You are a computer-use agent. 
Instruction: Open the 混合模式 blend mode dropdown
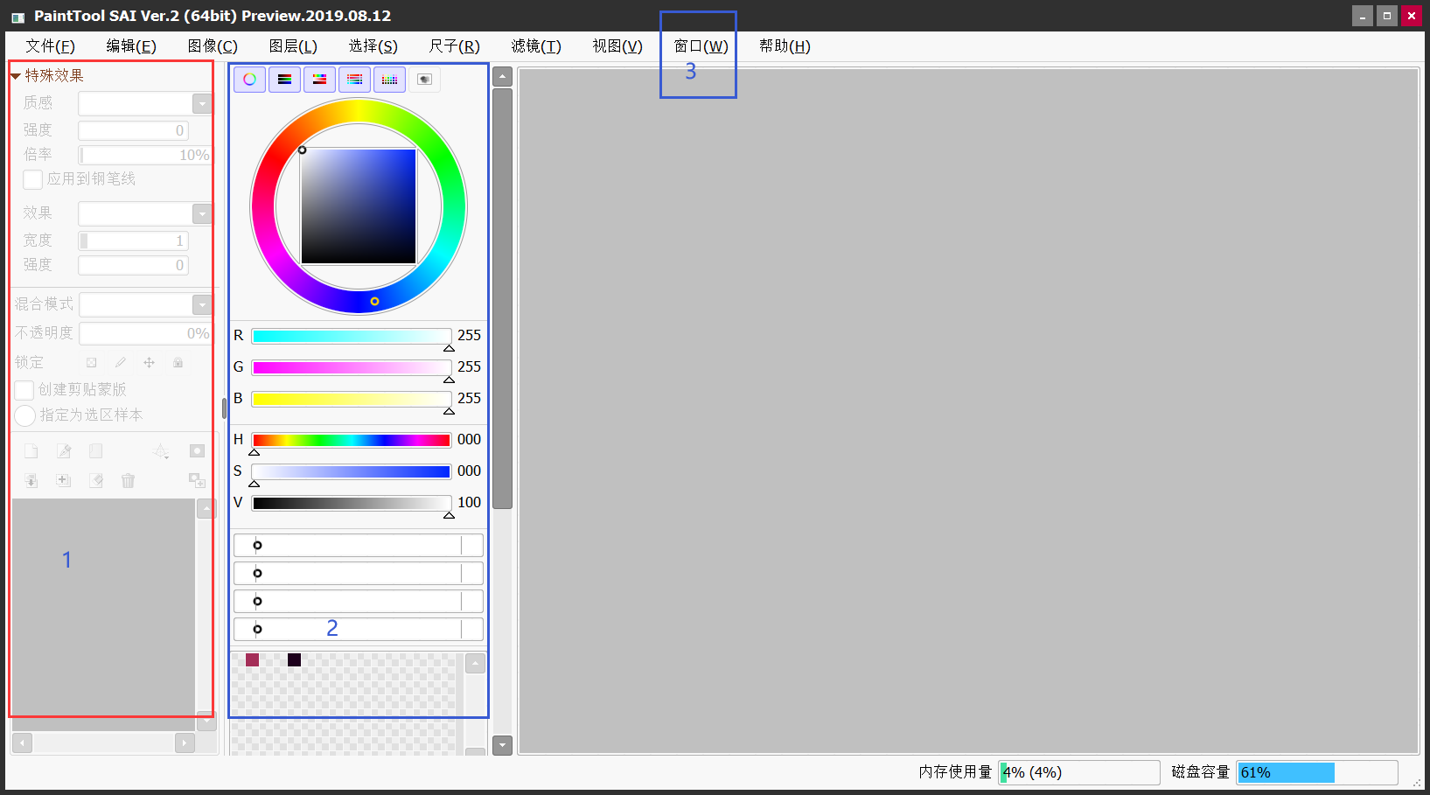[202, 304]
